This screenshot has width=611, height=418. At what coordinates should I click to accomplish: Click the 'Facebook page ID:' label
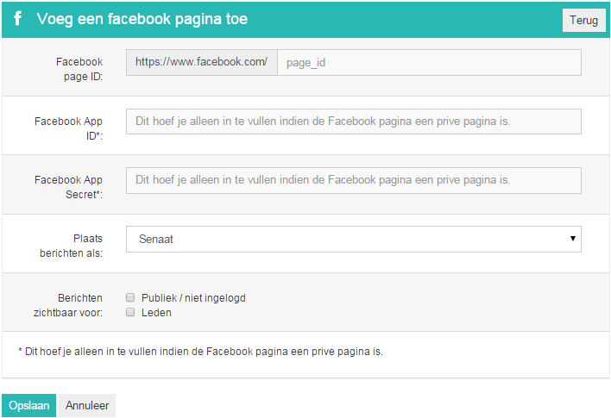[79, 69]
